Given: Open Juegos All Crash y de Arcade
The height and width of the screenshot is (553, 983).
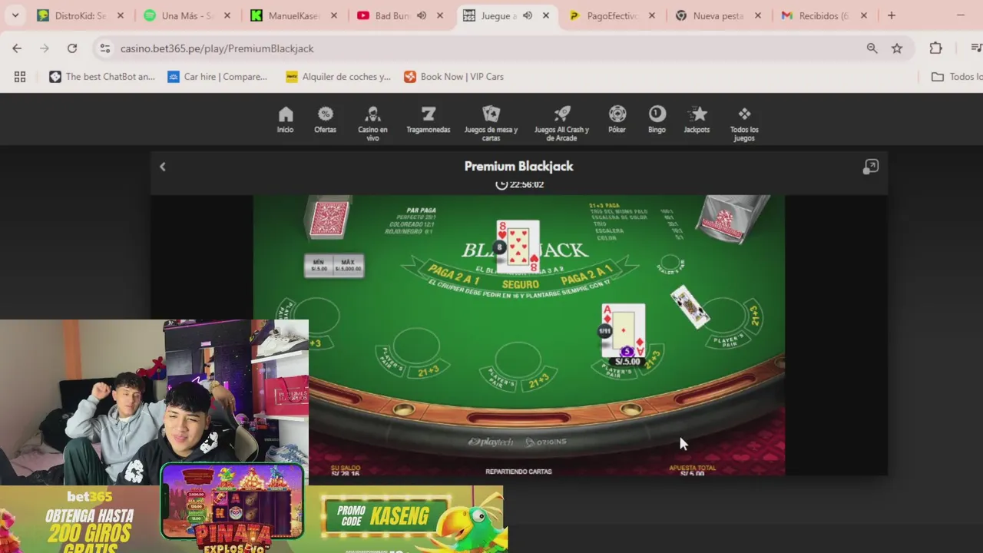Looking at the screenshot, I should pyautogui.click(x=561, y=124).
